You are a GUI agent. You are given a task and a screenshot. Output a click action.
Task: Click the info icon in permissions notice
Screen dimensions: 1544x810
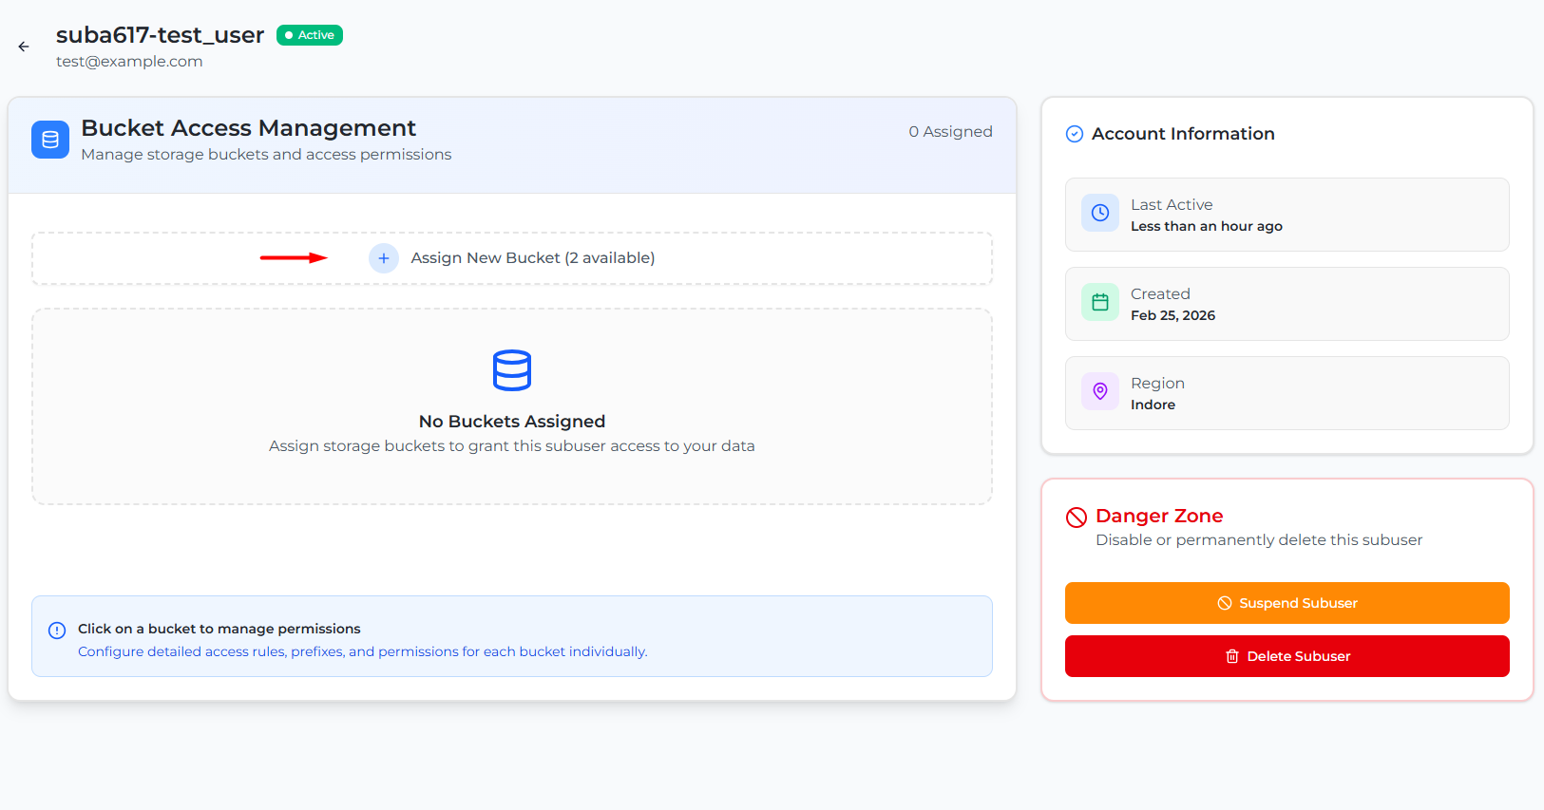57,631
